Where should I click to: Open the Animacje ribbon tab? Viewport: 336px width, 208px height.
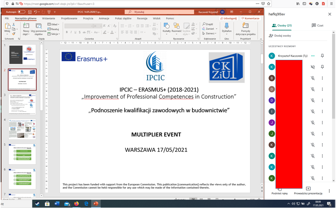pos(104,19)
